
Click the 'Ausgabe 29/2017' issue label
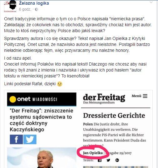(118, 153)
